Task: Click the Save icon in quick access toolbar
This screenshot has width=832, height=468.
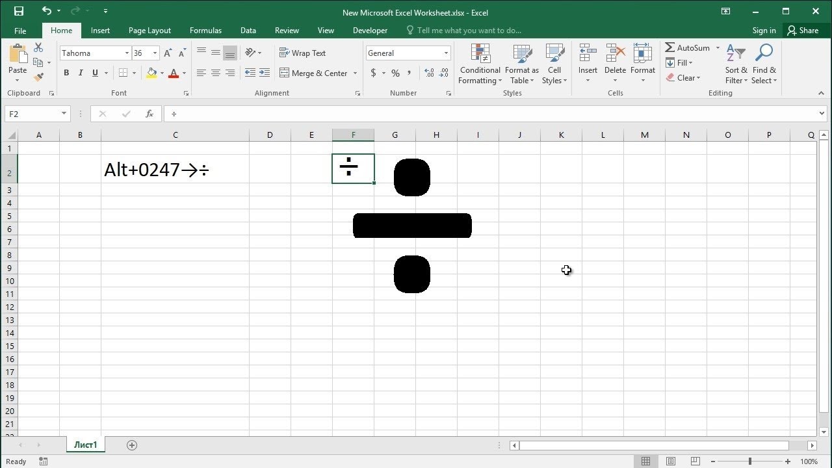Action: pos(18,11)
